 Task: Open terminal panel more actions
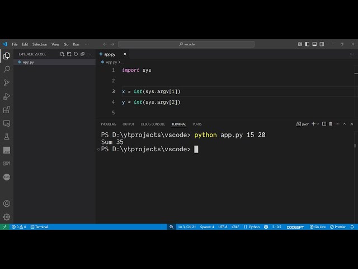(337, 124)
